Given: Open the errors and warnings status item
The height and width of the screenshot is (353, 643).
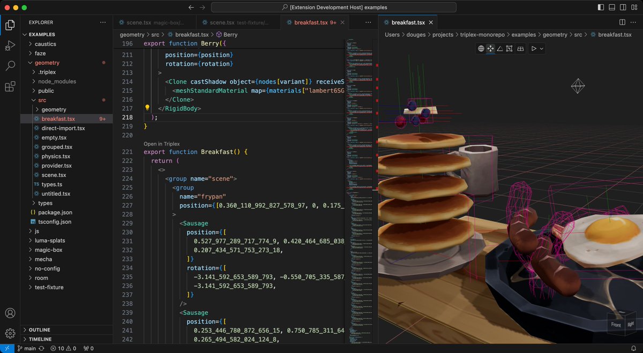Looking at the screenshot, I should pyautogui.click(x=63, y=348).
